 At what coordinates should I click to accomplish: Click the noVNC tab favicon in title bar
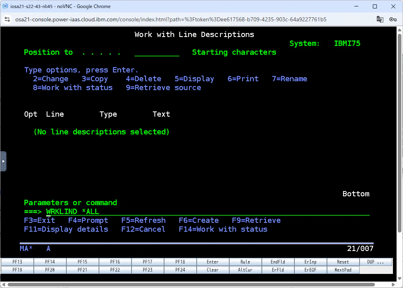coord(5,6)
